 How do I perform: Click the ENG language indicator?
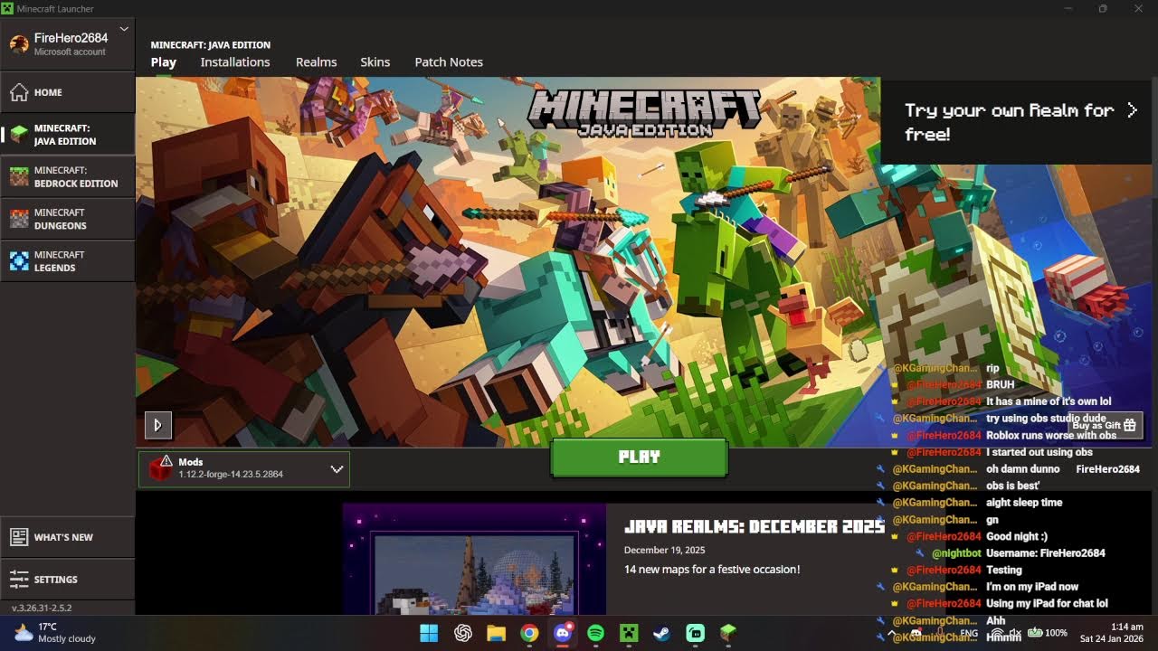coord(969,634)
